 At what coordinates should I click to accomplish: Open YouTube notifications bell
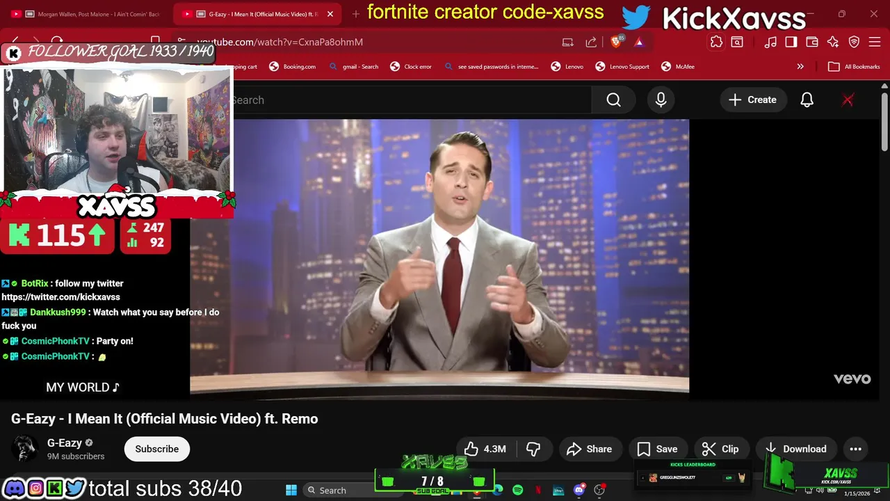pos(807,100)
